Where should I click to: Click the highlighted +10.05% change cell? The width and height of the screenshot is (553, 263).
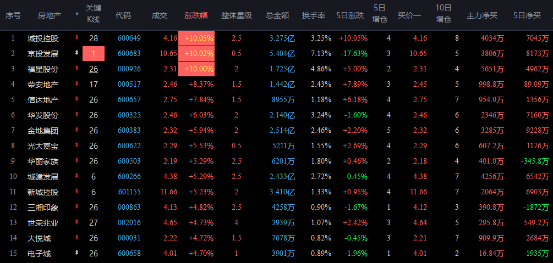(196, 38)
